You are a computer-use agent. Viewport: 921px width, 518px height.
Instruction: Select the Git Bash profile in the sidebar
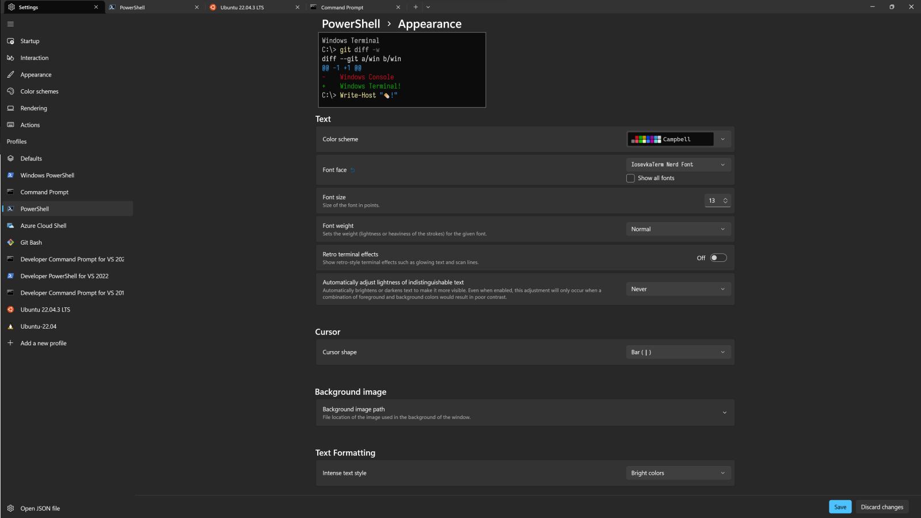pyautogui.click(x=31, y=242)
